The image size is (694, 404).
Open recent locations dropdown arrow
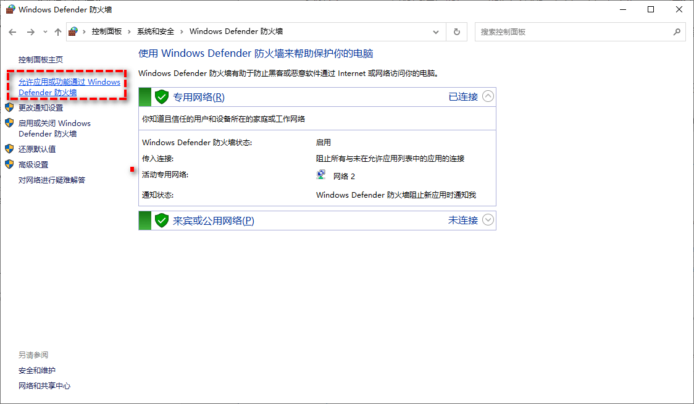point(44,32)
